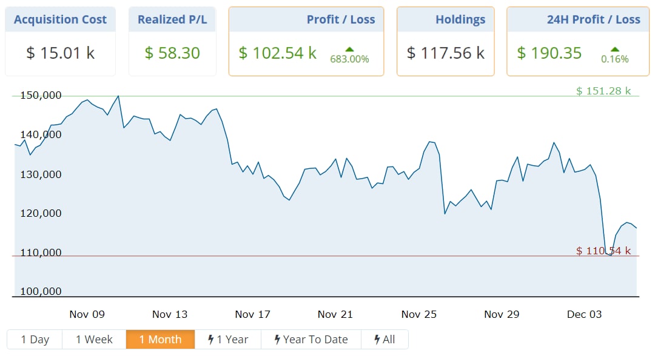Viewport: 655px width, 356px height.
Task: Click the Holdings card title
Action: coord(460,19)
